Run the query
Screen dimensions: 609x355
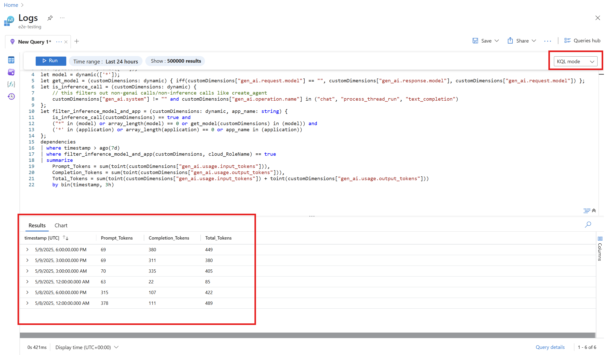click(x=50, y=61)
